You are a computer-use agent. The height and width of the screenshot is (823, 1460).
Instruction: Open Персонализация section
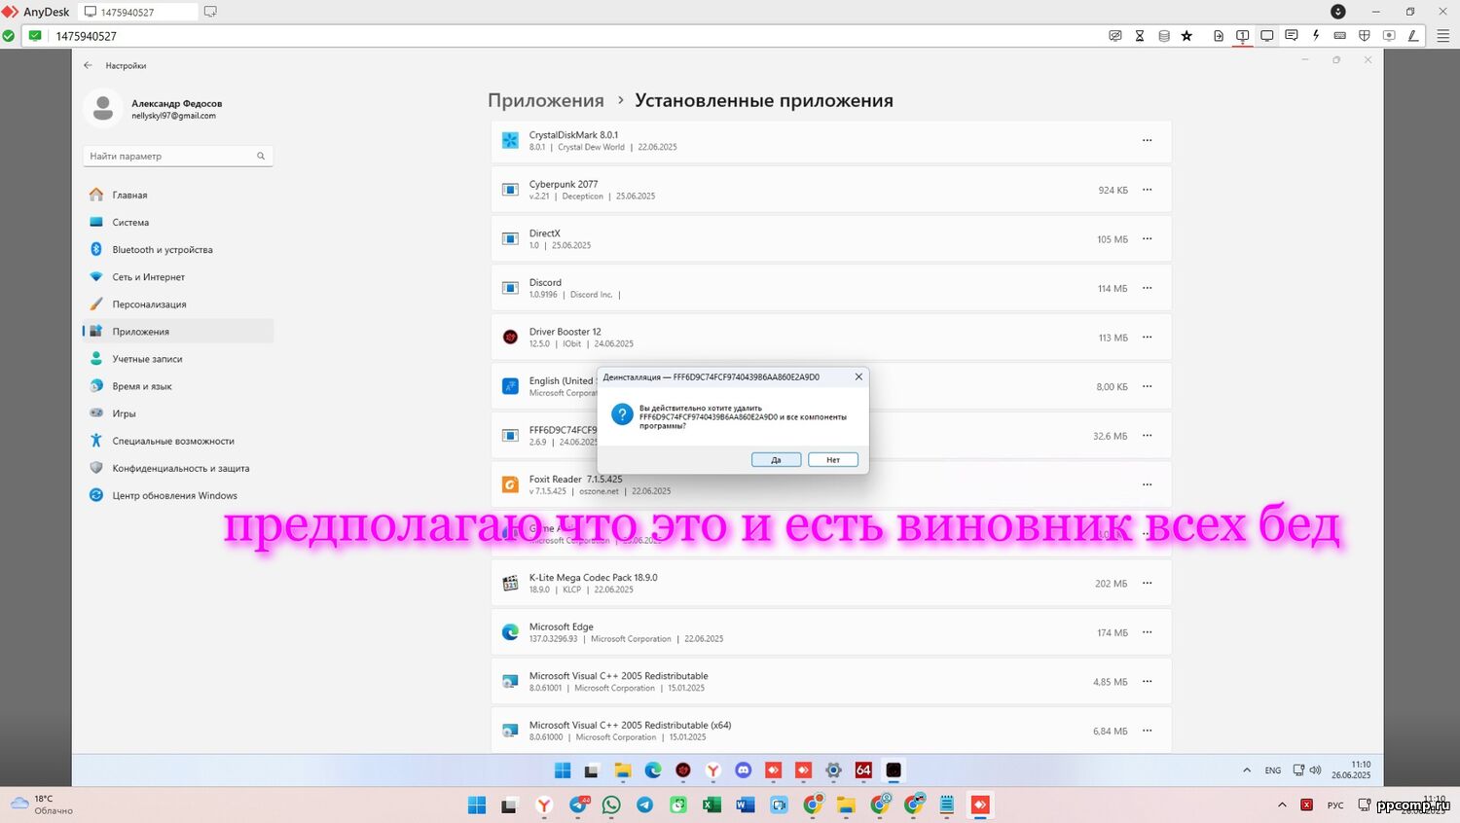pos(178,304)
